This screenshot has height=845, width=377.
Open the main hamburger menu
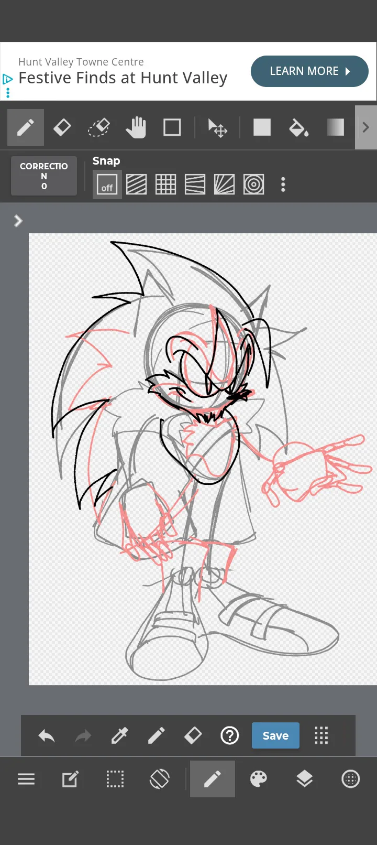coord(26,779)
